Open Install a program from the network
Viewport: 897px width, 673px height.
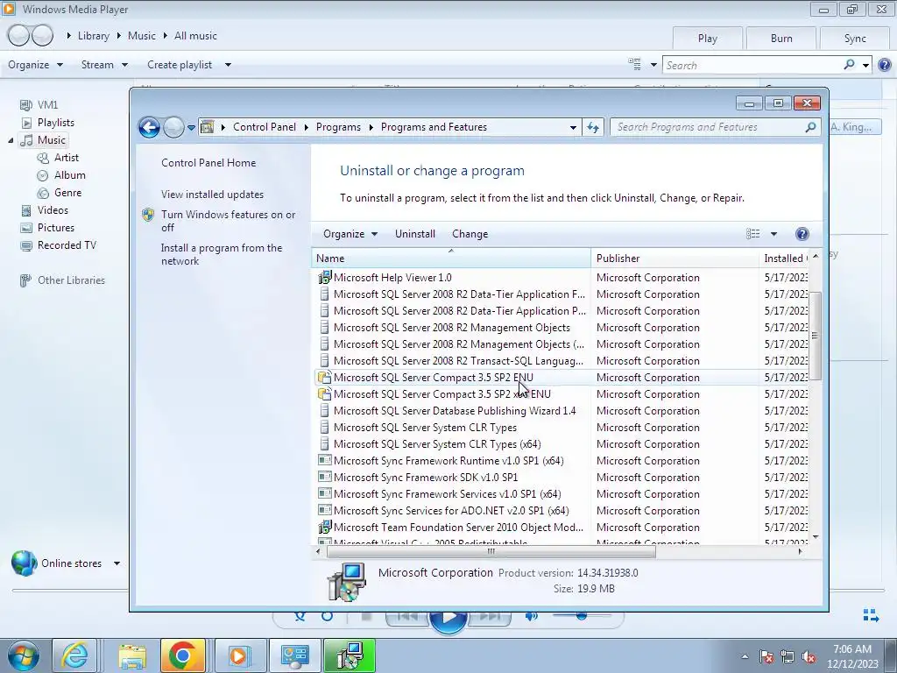[x=222, y=254]
